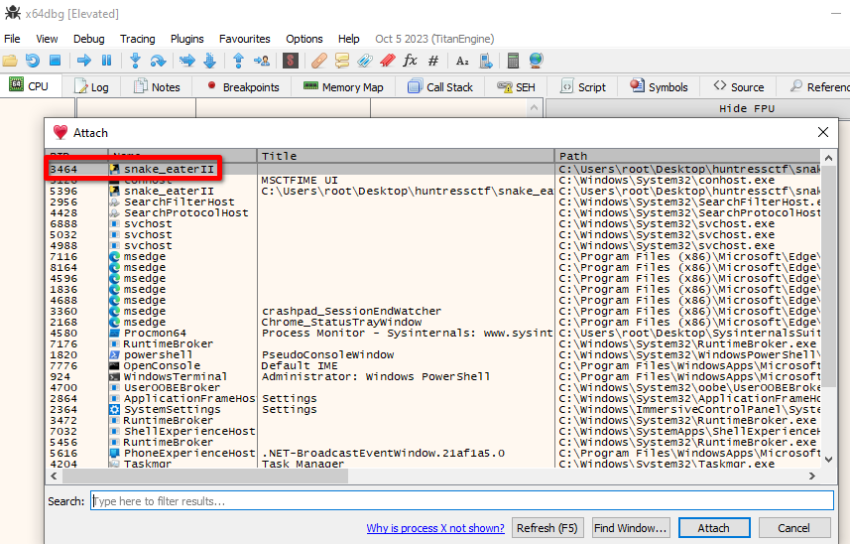
Task: Open the Plugins menu
Action: [x=187, y=39]
